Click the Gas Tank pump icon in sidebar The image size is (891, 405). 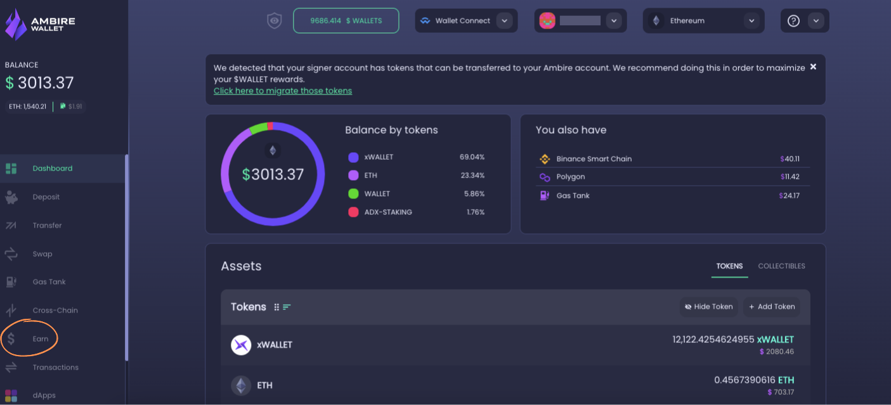pyautogui.click(x=11, y=282)
